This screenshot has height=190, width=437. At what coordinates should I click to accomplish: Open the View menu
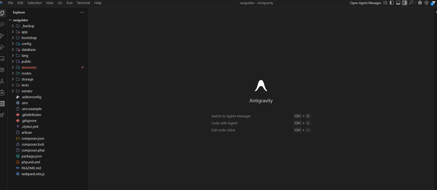pyautogui.click(x=50, y=3)
